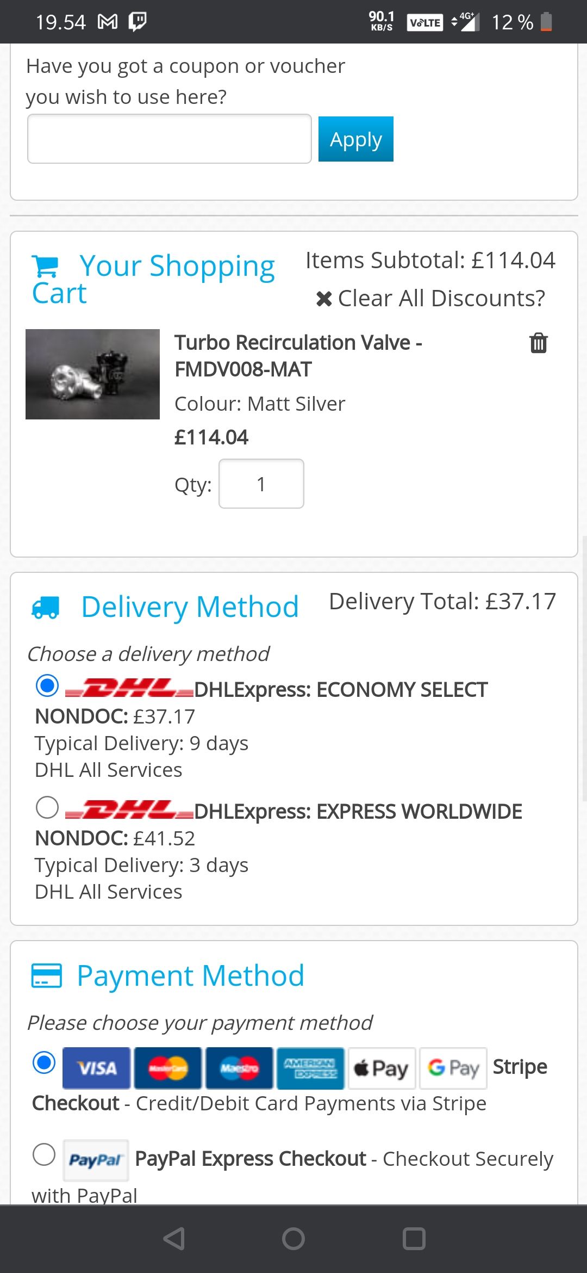Select DHL Express Worldwide delivery option
Screen dimensions: 587x1273
47,807
